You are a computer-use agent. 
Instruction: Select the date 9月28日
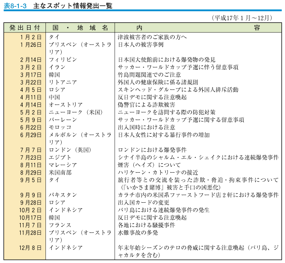point(31,203)
